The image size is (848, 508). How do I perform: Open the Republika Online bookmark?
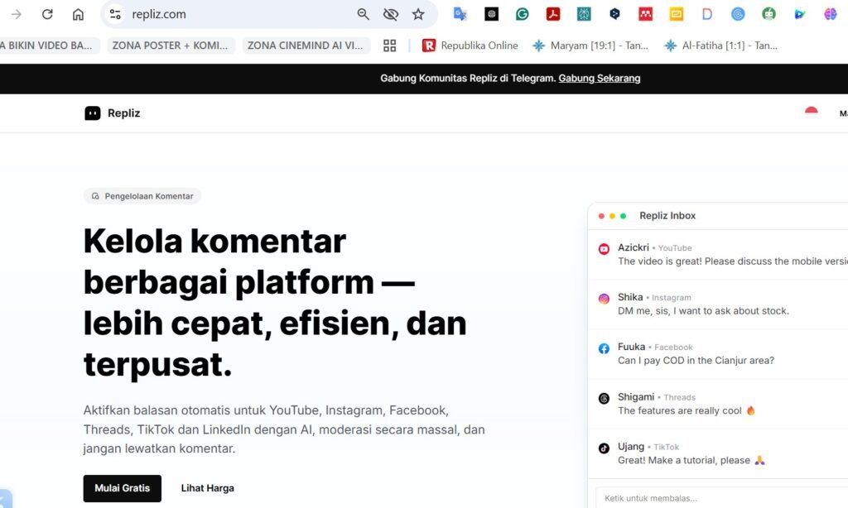pos(470,46)
